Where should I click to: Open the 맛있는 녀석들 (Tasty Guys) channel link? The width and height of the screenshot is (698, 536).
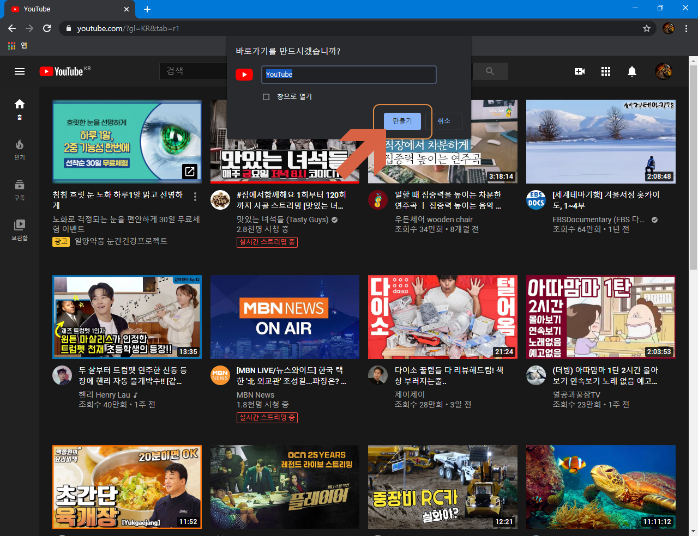(282, 220)
